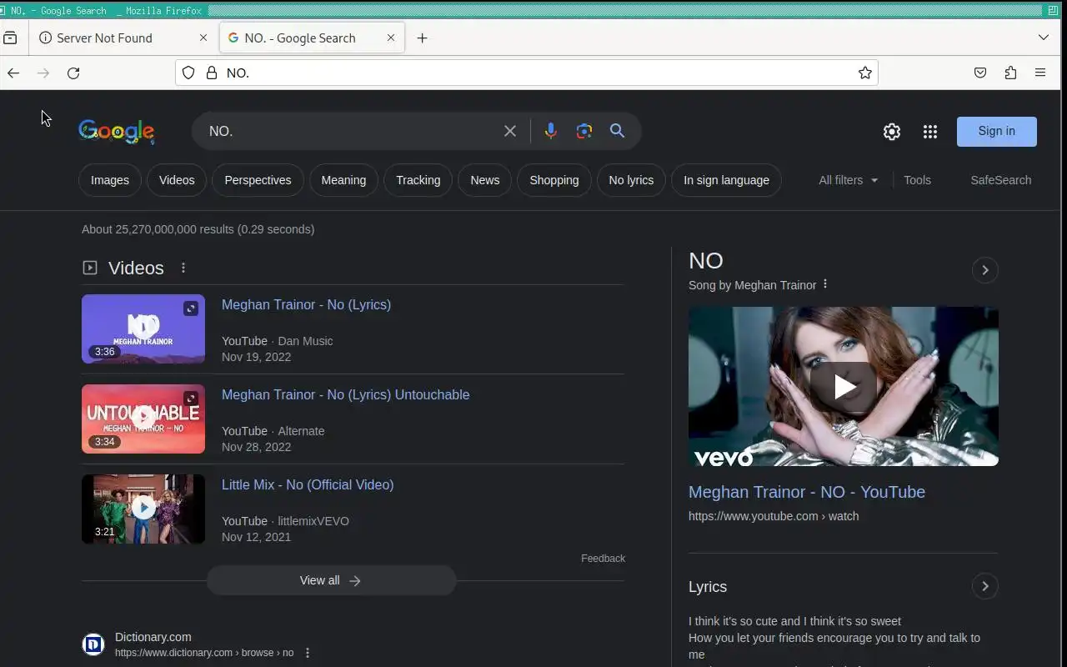The width and height of the screenshot is (1067, 667).
Task: Start voice search with microphone
Action: click(x=550, y=131)
